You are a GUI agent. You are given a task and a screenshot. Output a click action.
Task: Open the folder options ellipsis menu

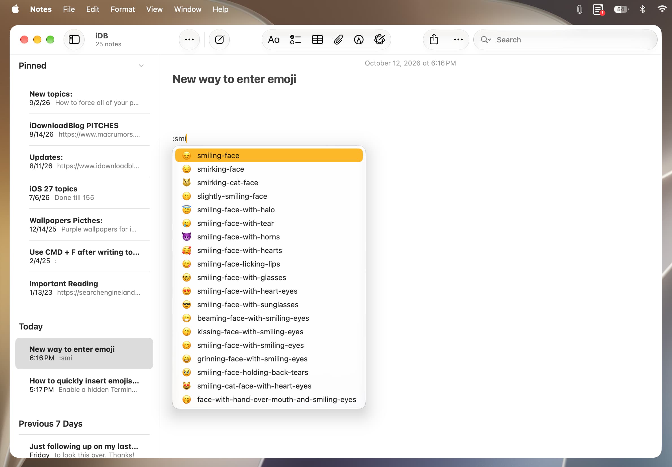[x=189, y=40]
